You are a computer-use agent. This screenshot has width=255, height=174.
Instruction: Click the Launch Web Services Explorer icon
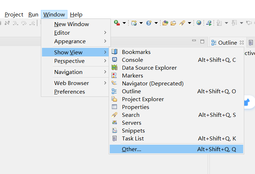click(x=209, y=23)
